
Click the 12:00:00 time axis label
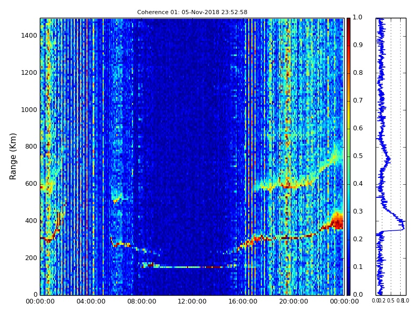192,301
